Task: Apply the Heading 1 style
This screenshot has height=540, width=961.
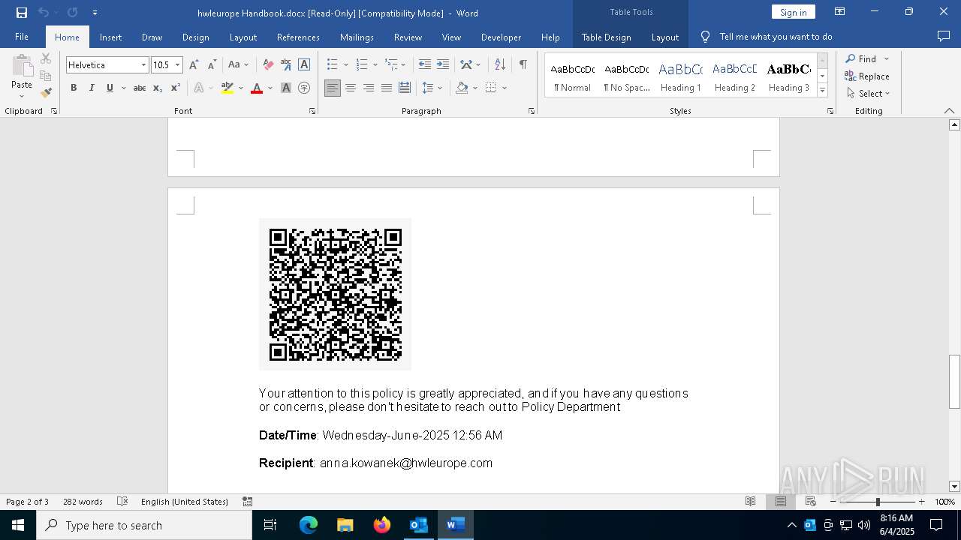Action: pos(681,76)
